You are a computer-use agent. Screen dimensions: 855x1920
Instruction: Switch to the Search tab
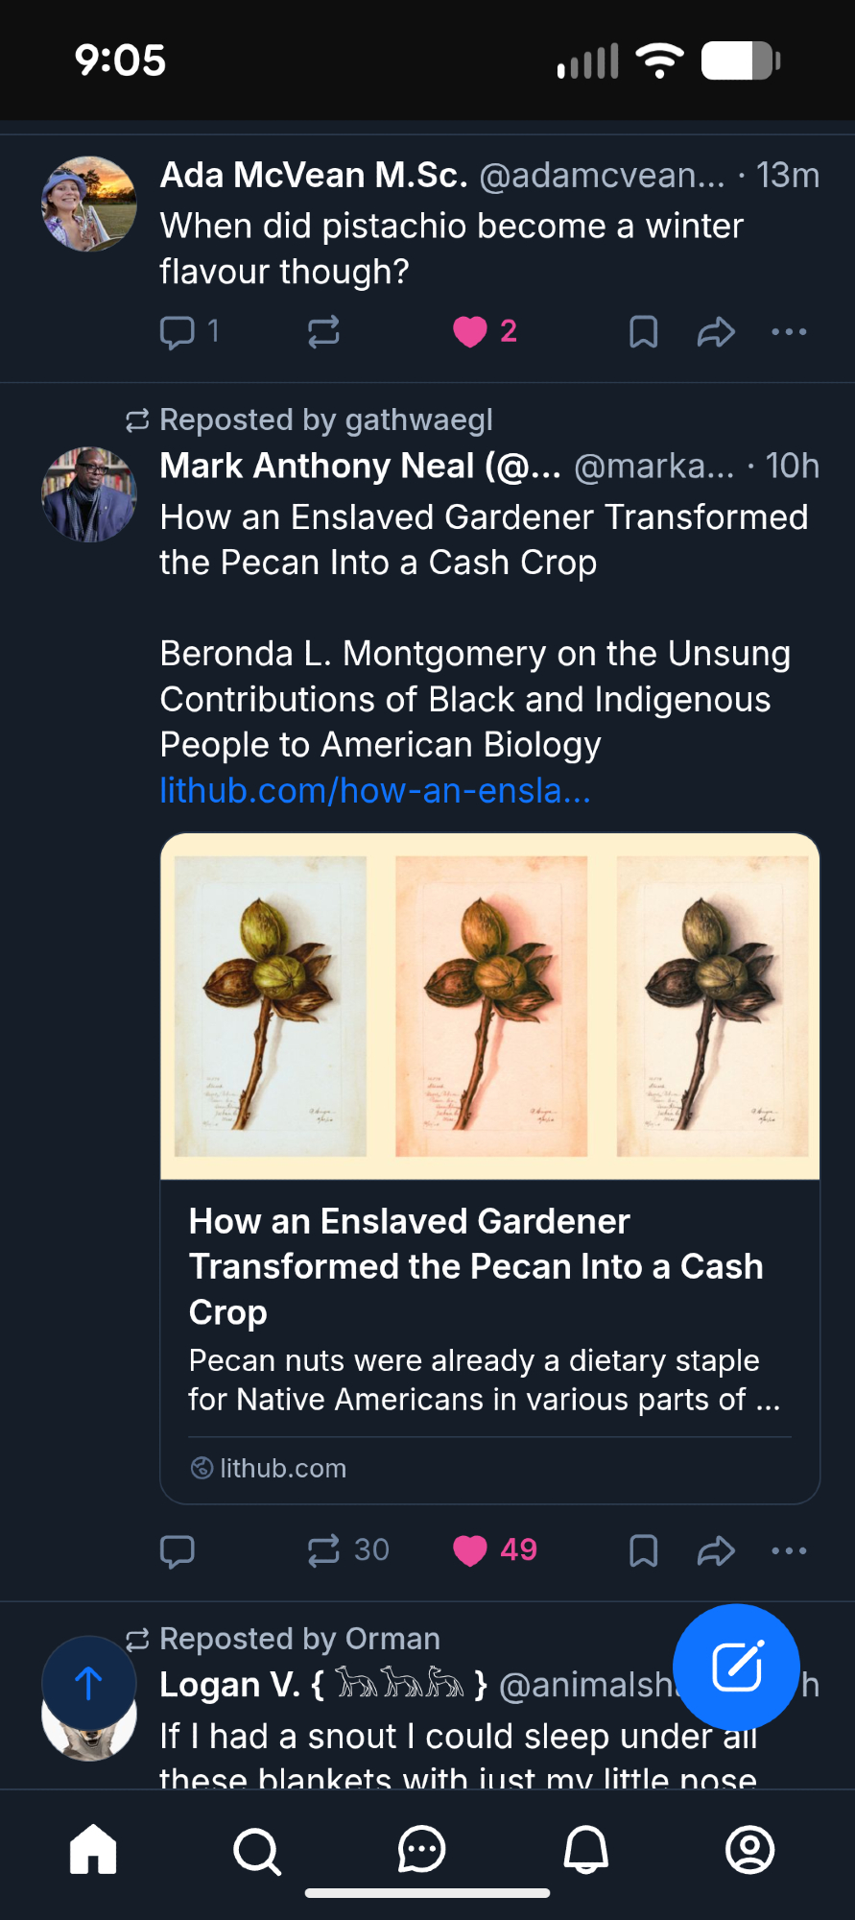click(257, 1849)
